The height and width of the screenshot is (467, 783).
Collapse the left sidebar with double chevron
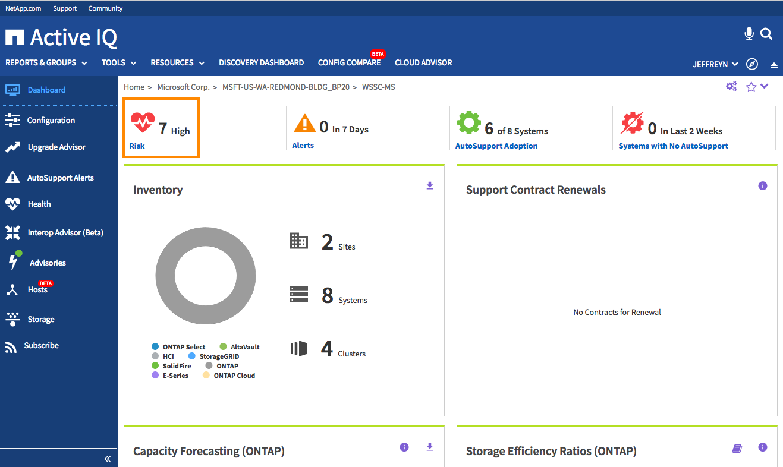pyautogui.click(x=108, y=459)
